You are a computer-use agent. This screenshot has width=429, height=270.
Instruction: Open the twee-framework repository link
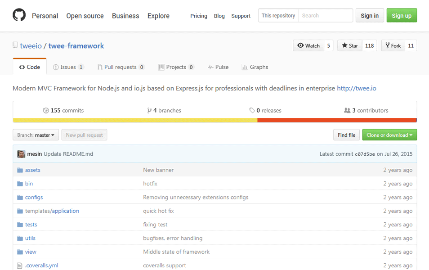[x=76, y=46]
